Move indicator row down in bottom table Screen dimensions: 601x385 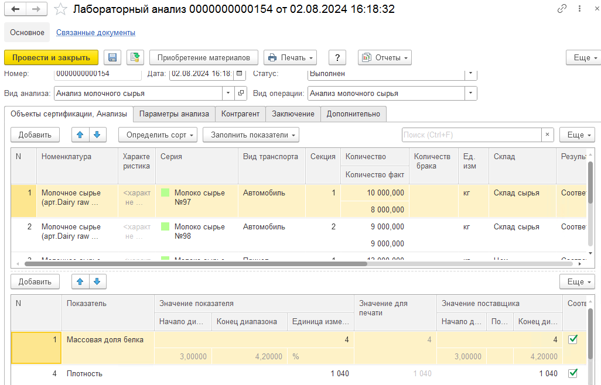point(97,281)
